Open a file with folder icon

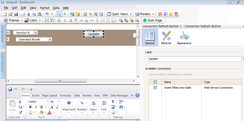click(10, 14)
